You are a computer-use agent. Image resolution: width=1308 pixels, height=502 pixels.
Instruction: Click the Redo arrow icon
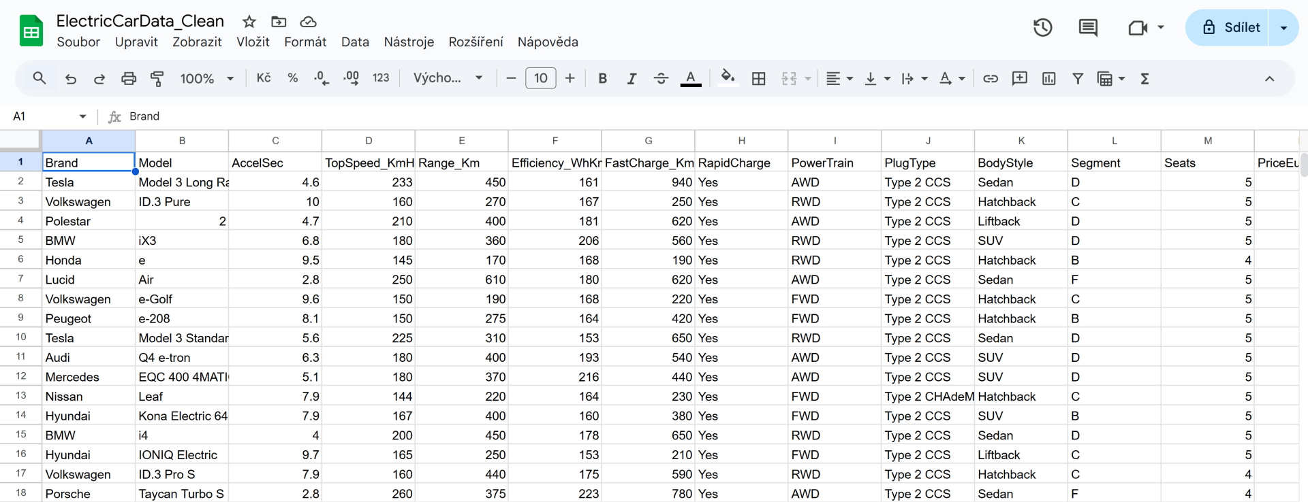pyautogui.click(x=99, y=78)
